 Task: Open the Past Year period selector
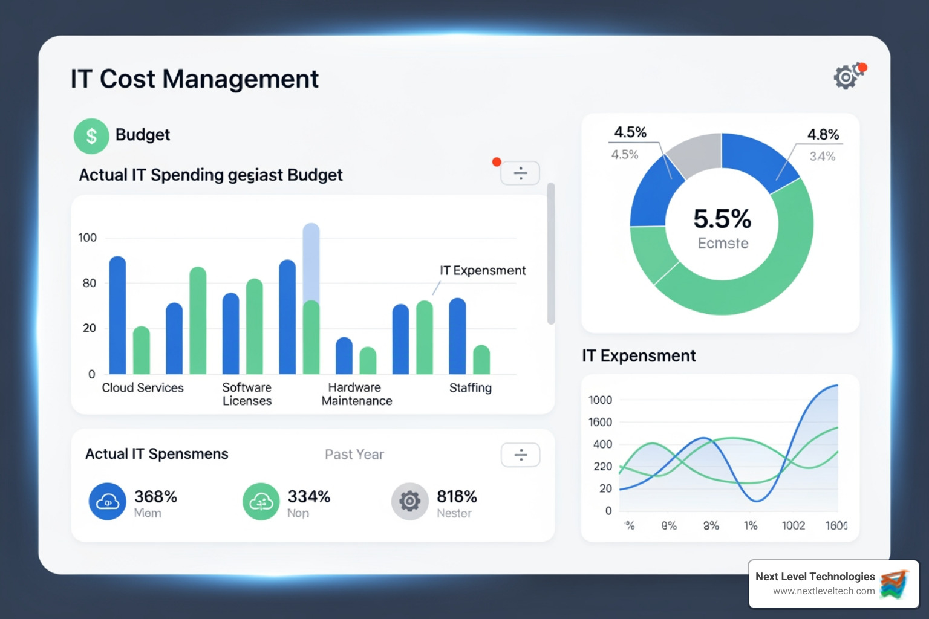[x=354, y=454]
